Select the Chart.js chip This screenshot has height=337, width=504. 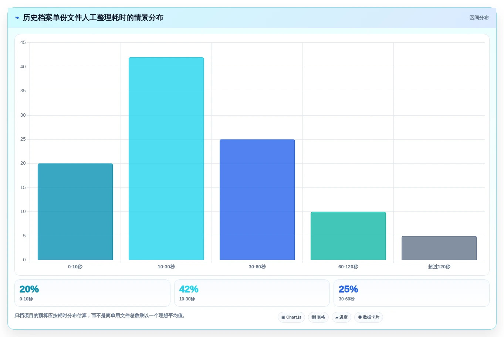(291, 317)
